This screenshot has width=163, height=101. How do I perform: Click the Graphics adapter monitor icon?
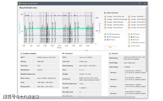[x=21, y=53]
